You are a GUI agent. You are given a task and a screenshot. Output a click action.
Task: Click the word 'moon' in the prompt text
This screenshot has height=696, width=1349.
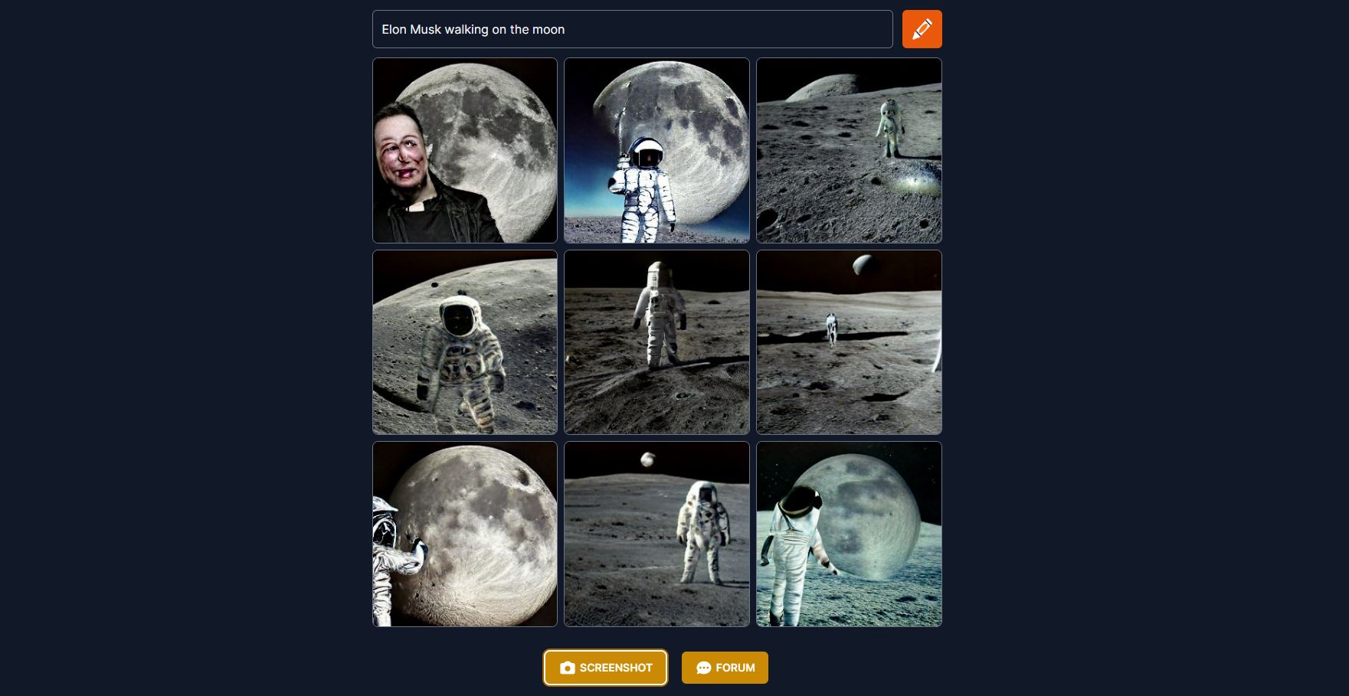pos(548,29)
